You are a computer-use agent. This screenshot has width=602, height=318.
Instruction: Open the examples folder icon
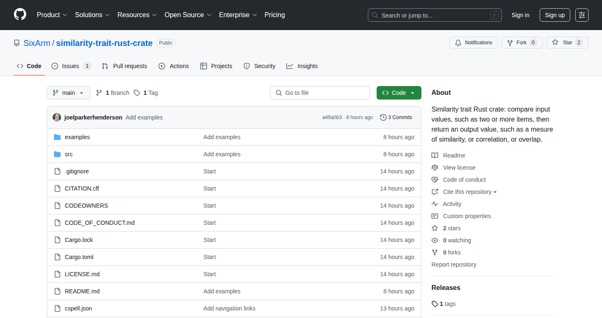(x=57, y=137)
